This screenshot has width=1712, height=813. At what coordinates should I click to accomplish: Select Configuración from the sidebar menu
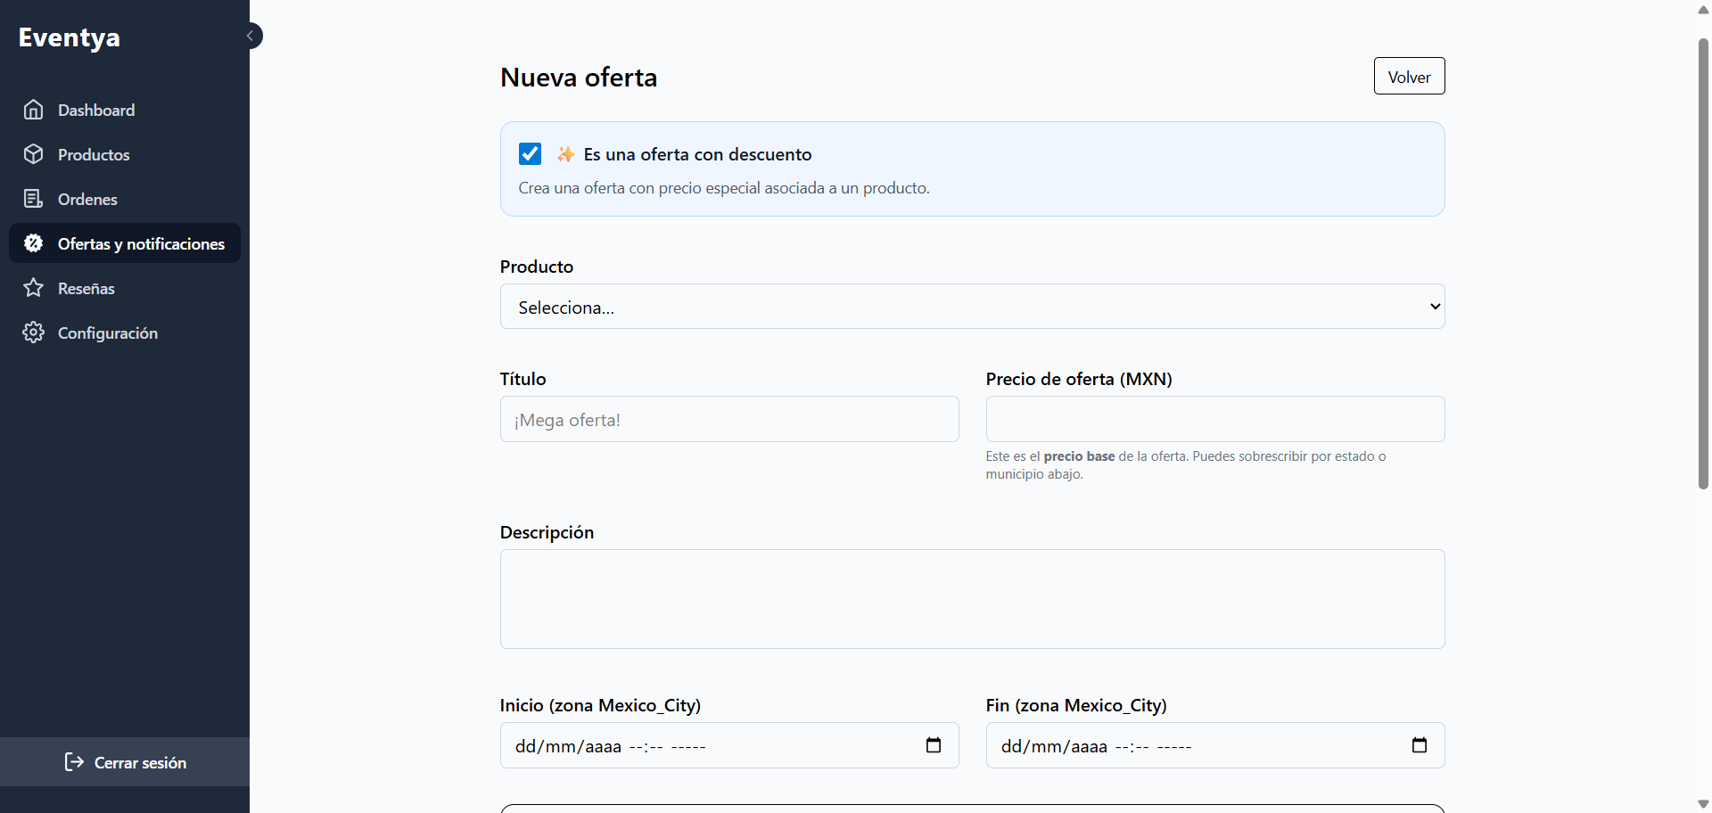point(107,332)
